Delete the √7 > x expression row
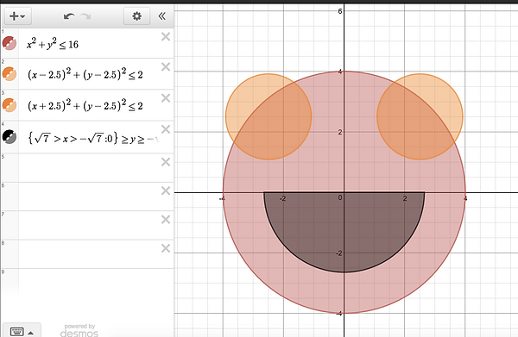 pos(166,129)
